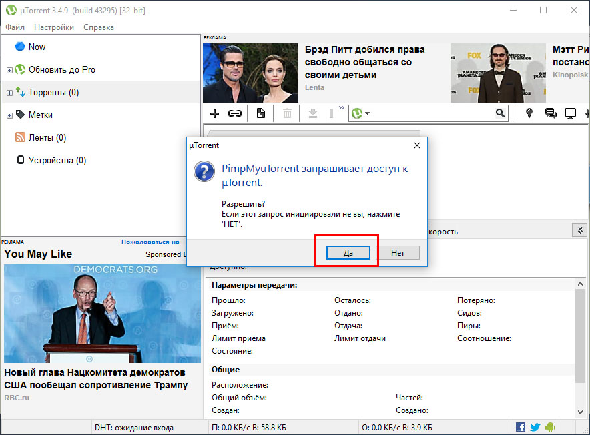Click the RSS feeds icon
590x435 pixels.
tap(20, 137)
